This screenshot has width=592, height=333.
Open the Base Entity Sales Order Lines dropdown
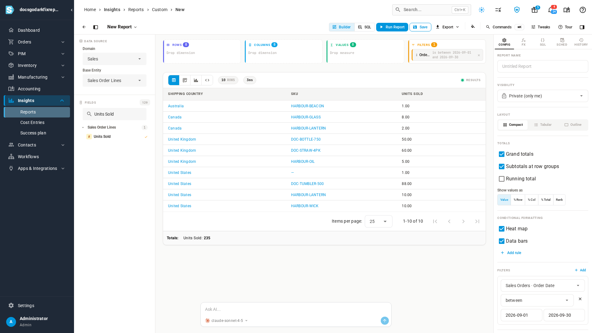[114, 80]
